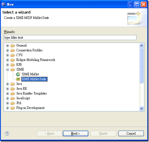Viewport: 149px width, 142px height.
Task: Select Java Emitter Templates entry
Action: coord(32,93)
